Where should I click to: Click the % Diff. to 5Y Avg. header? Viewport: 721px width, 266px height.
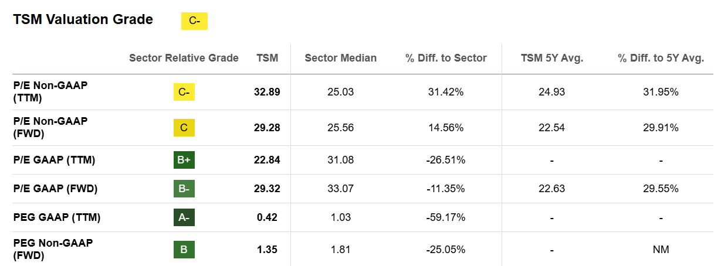click(661, 58)
